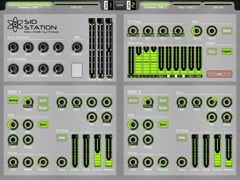Click the AftTch vertical slider

tap(92, 50)
